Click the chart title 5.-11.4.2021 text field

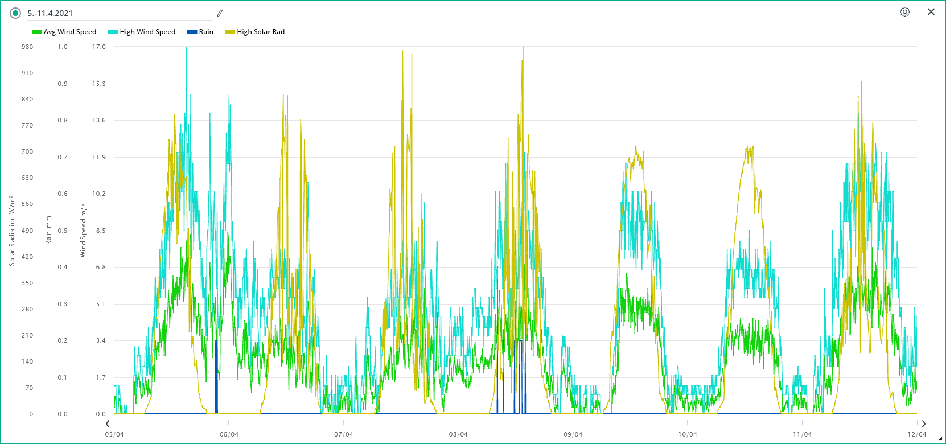pyautogui.click(x=114, y=13)
